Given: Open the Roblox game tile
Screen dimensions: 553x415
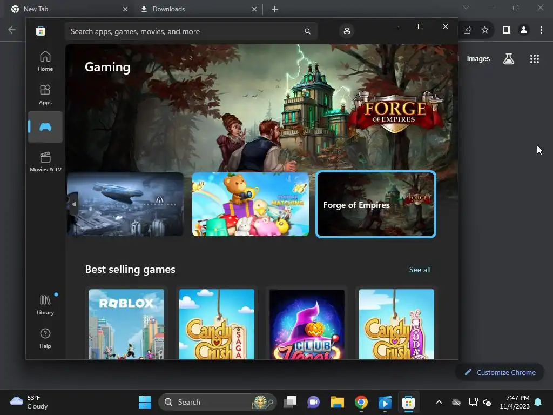Looking at the screenshot, I should (x=126, y=324).
